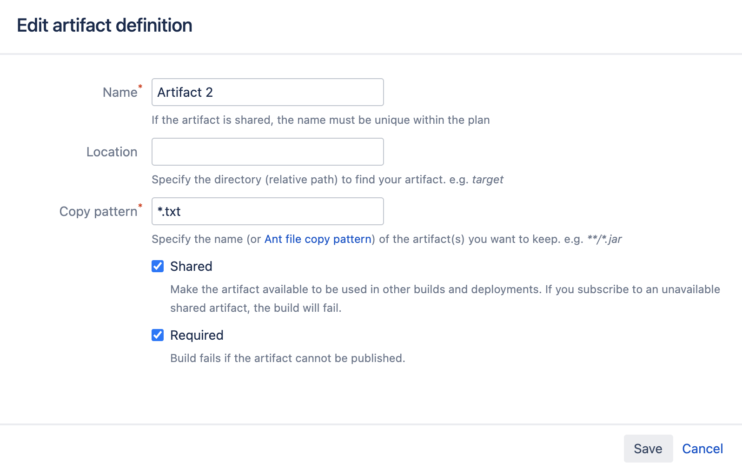This screenshot has height=470, width=742.
Task: Click the Required label next to checkbox
Action: [197, 335]
